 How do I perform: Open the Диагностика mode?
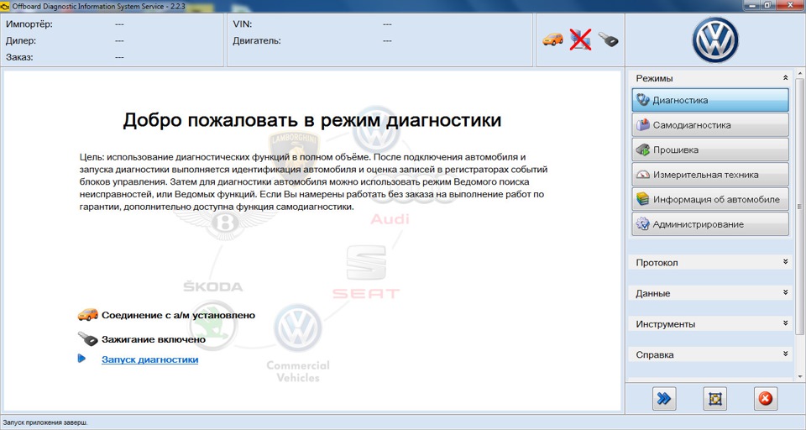pos(710,100)
